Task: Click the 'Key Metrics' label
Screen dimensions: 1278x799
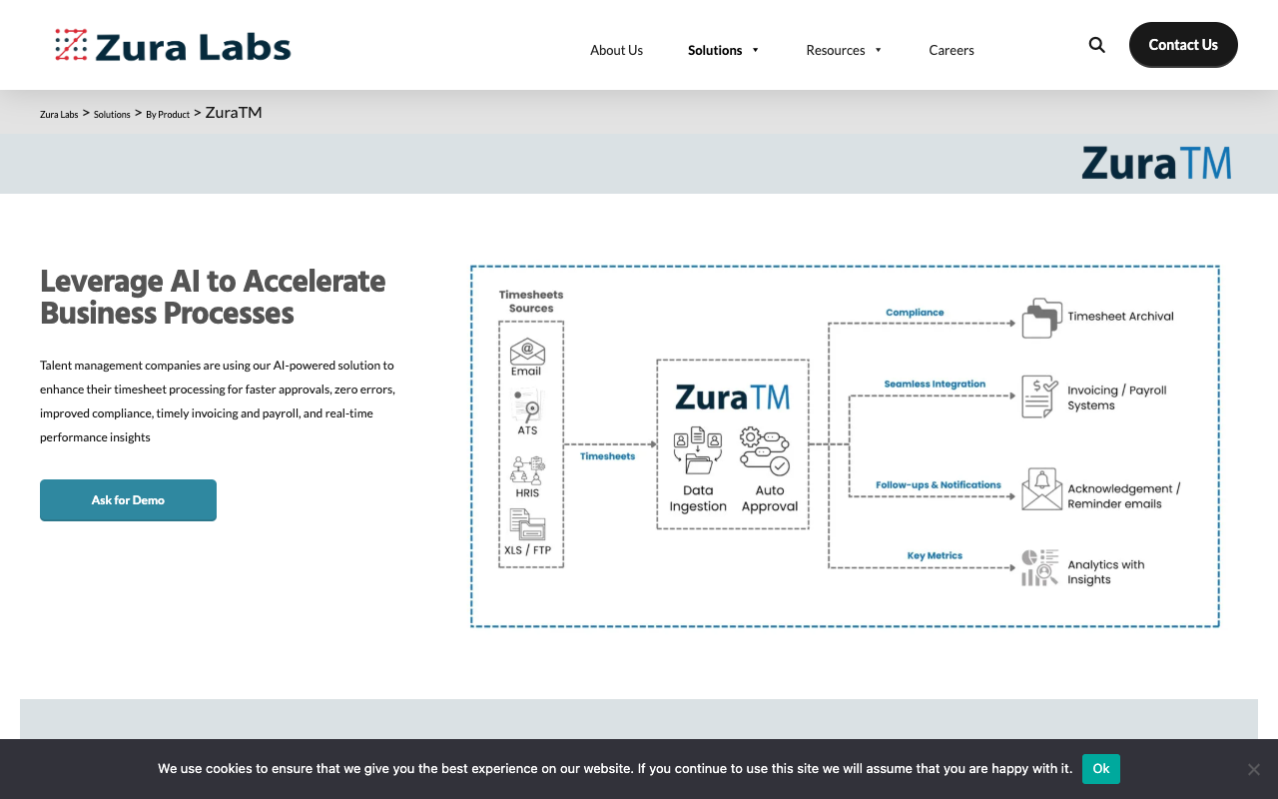Action: 935,555
